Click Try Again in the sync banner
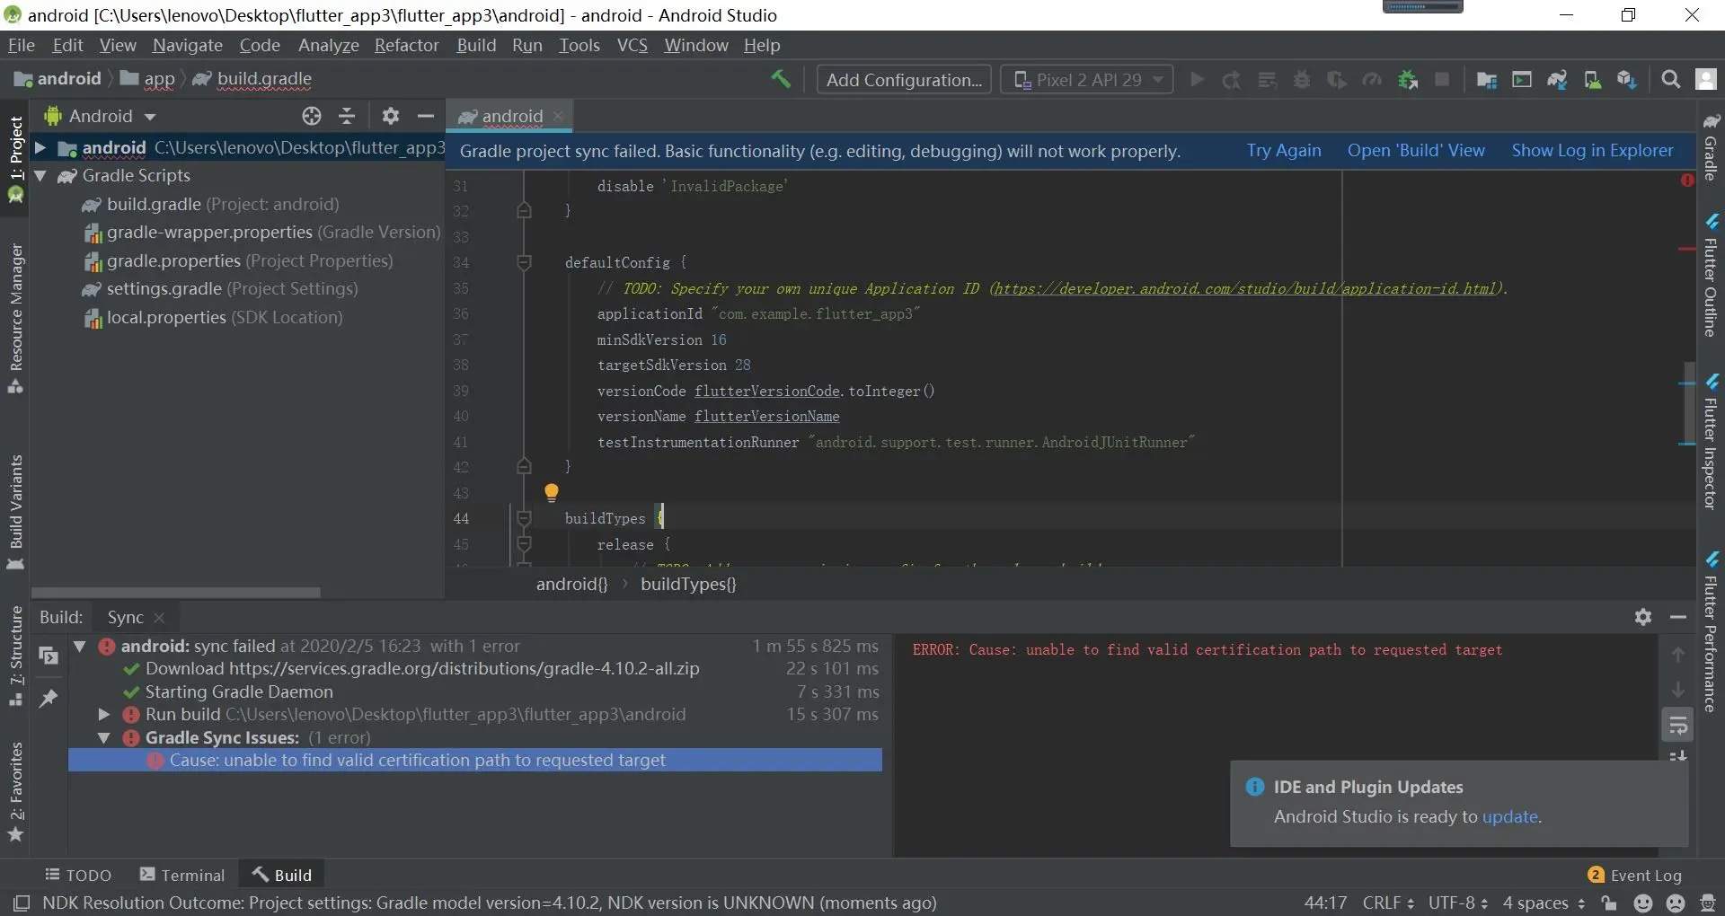The height and width of the screenshot is (916, 1725). 1284,151
